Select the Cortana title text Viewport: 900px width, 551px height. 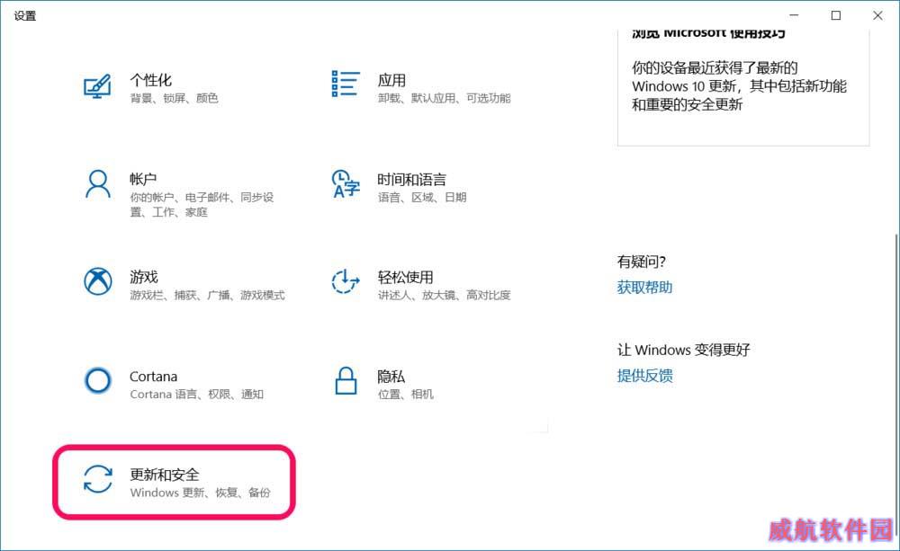click(153, 377)
